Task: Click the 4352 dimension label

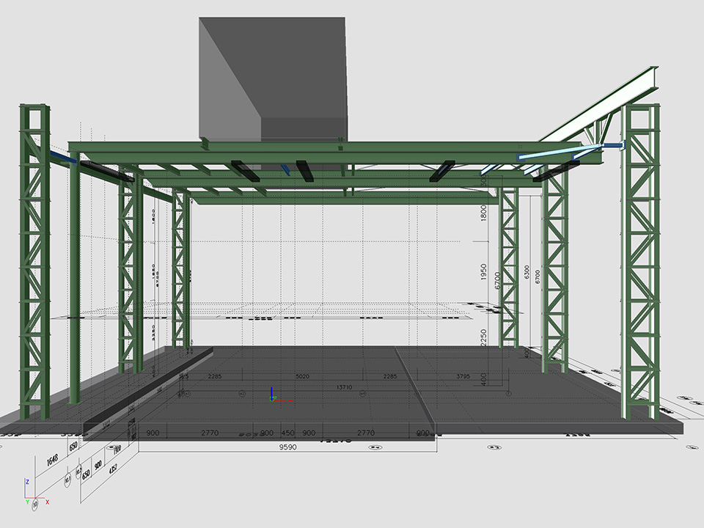Action: (112, 469)
